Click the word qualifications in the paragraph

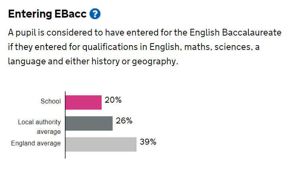click(x=110, y=47)
